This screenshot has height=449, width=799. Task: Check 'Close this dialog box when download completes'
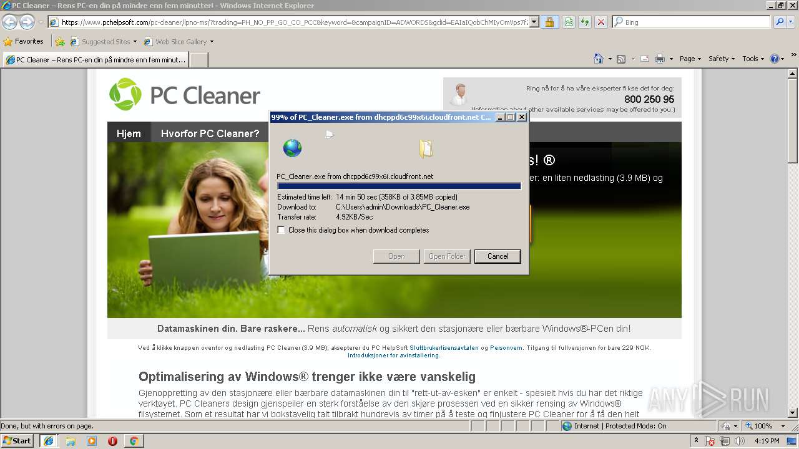click(282, 230)
